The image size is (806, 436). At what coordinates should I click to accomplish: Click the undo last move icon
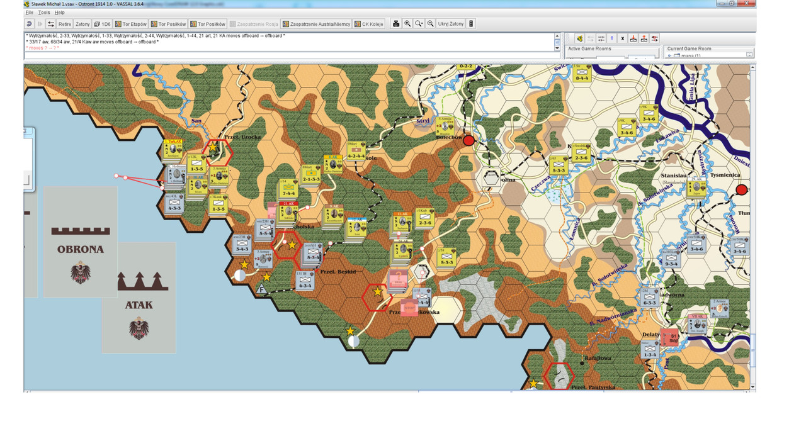pos(30,24)
